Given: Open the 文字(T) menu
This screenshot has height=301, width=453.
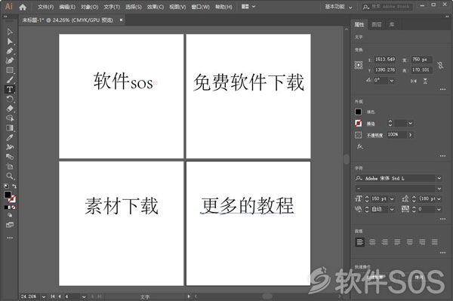Looking at the screenshot, I should click(x=112, y=7).
